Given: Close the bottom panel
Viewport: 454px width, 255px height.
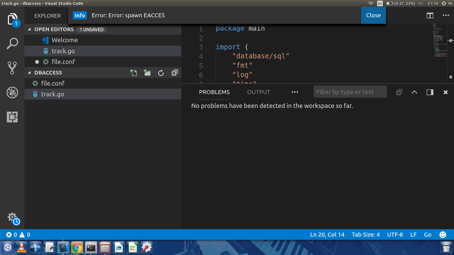Looking at the screenshot, I should tap(445, 92).
